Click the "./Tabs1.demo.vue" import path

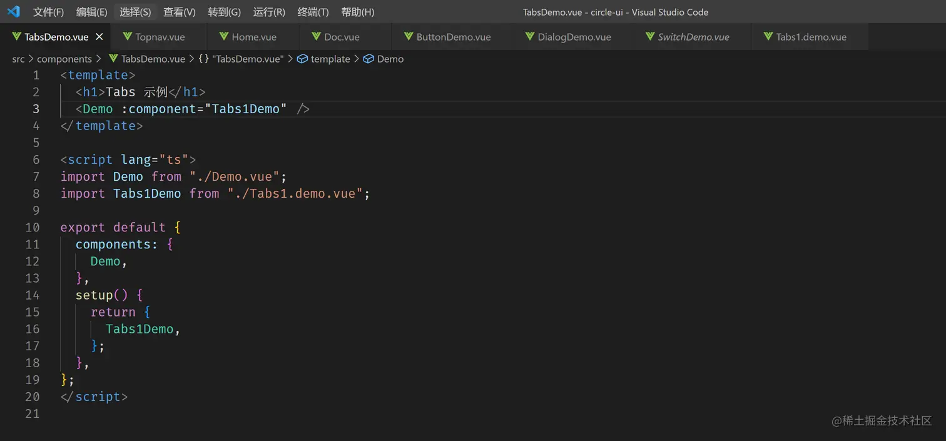pos(295,194)
